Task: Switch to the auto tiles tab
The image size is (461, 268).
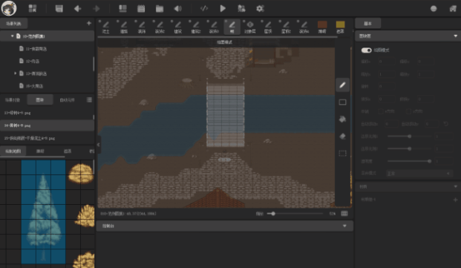Action: tap(68, 100)
